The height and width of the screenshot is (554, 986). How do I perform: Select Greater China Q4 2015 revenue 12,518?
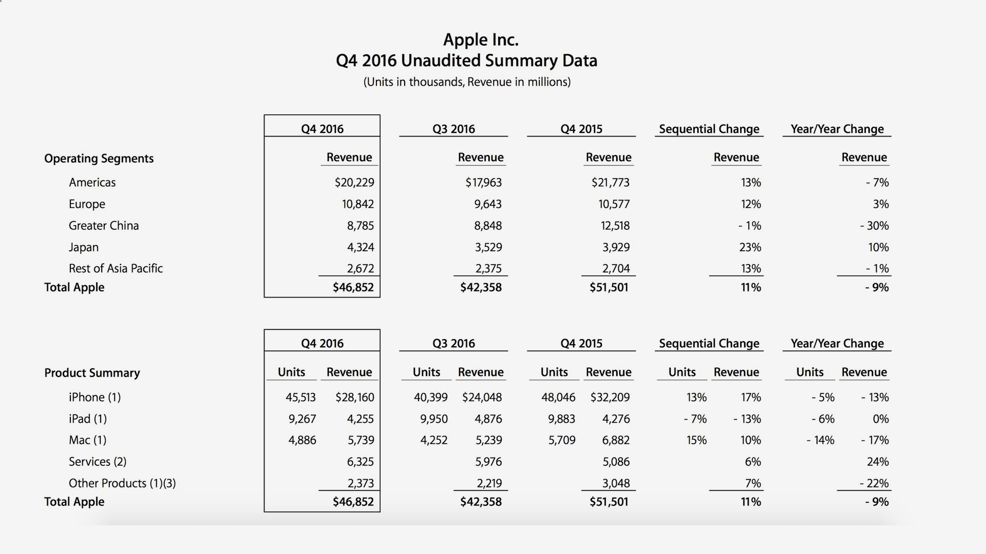(x=615, y=226)
